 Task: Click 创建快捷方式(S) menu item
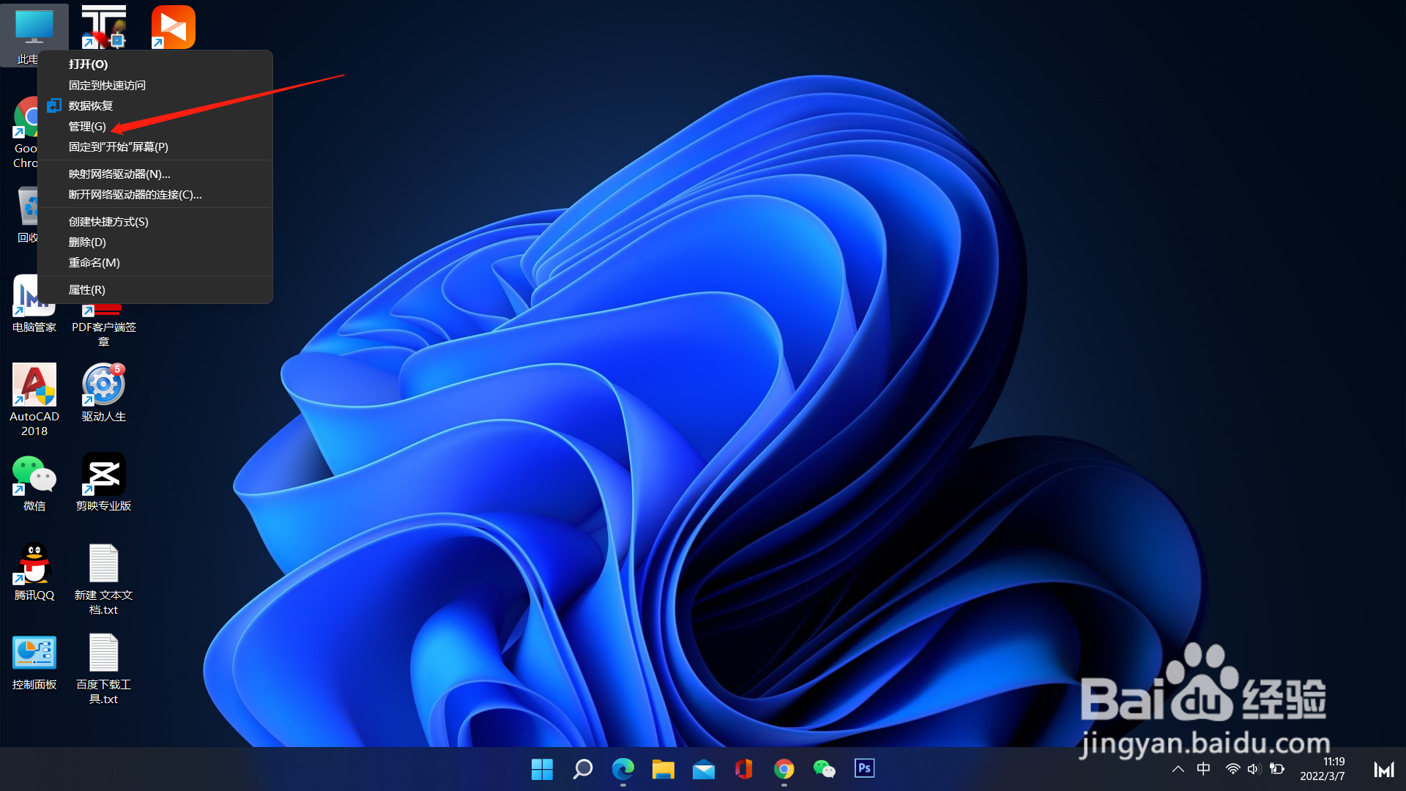[x=155, y=221]
